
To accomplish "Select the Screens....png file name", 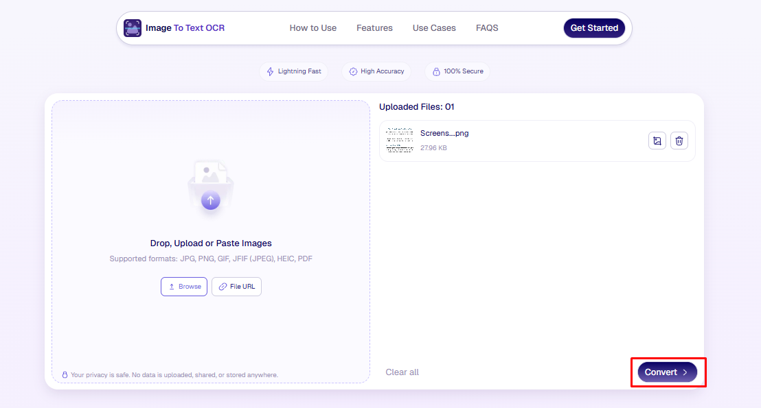I will tap(444, 133).
